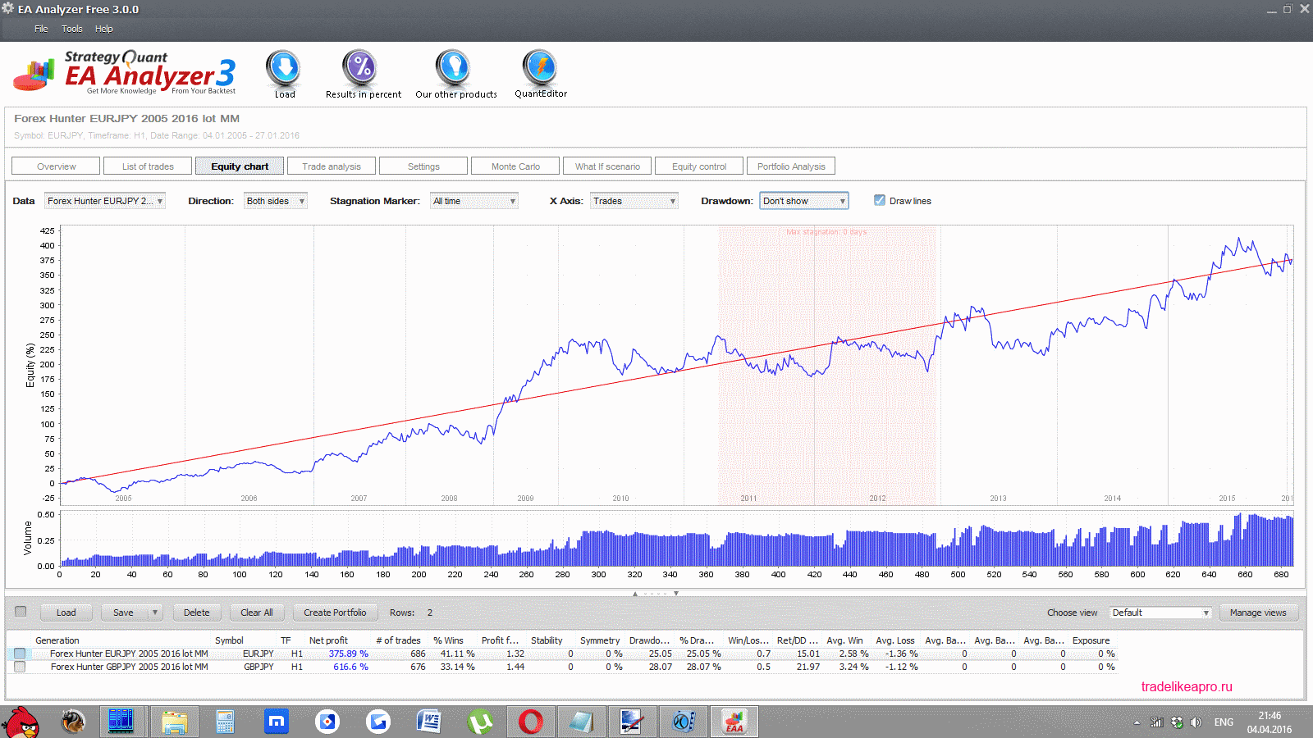The image size is (1313, 738).
Task: Collapse the chart panel with the splitter up arrow
Action: [x=635, y=593]
